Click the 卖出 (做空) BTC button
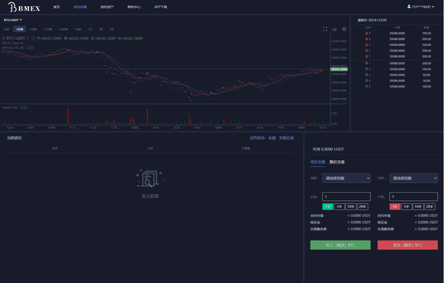The height and width of the screenshot is (283, 445). pyautogui.click(x=407, y=245)
